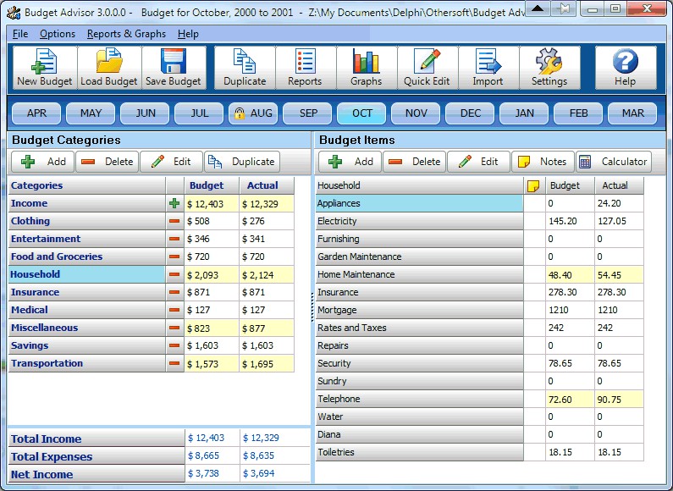Click the red minus beside Medical
This screenshot has height=491, width=673.
(x=174, y=310)
